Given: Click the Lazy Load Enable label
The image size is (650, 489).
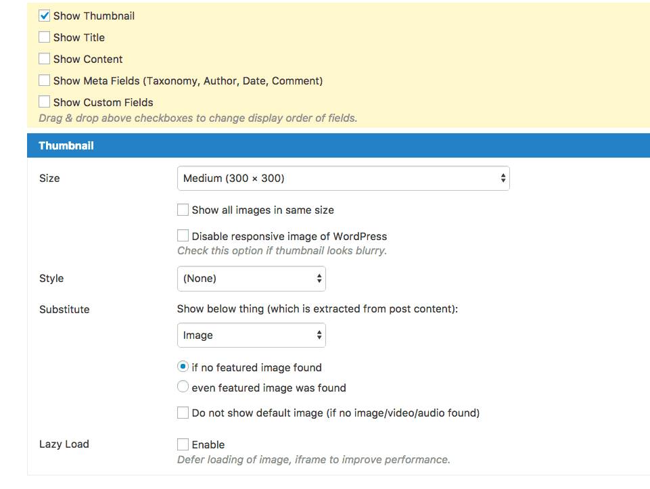Looking at the screenshot, I should (208, 444).
